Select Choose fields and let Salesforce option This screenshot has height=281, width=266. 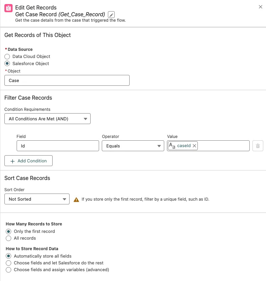pyautogui.click(x=9, y=263)
